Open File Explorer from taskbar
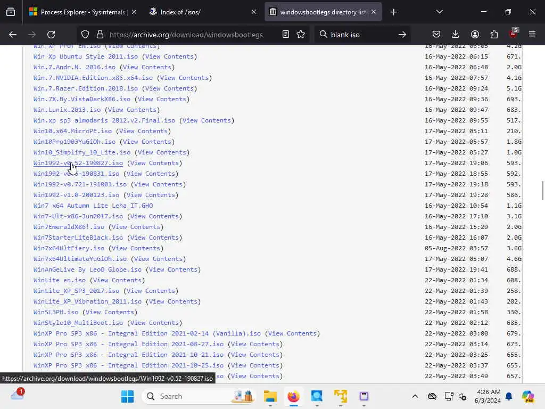This screenshot has height=409, width=545. coord(270,396)
